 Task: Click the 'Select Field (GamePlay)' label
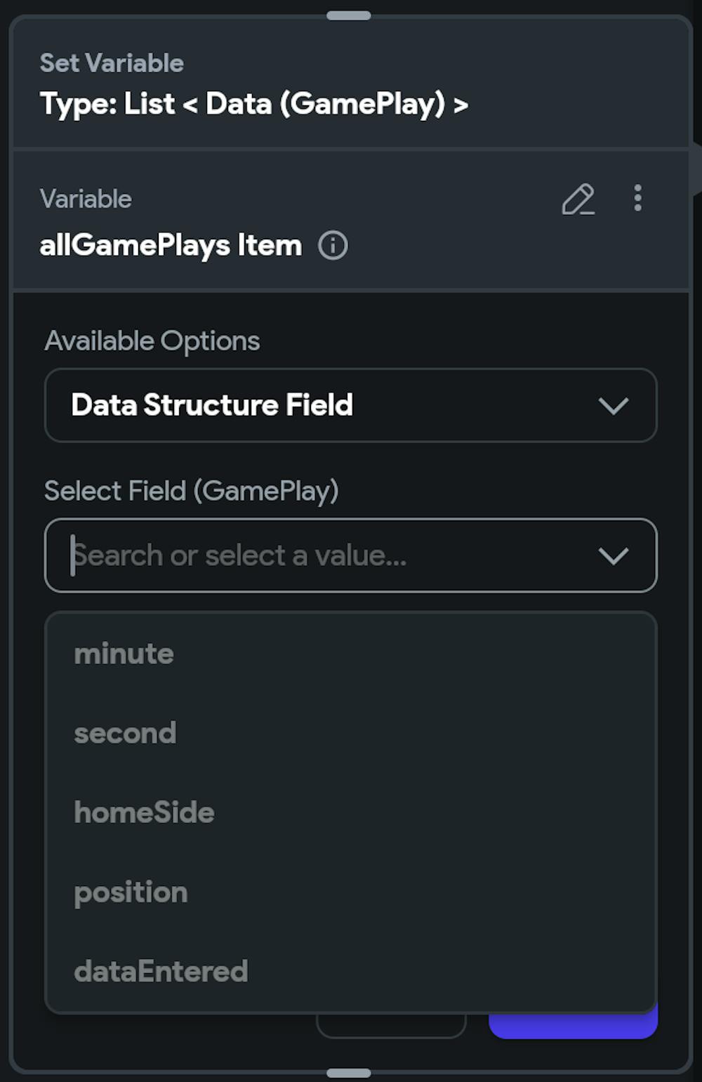[x=192, y=491]
